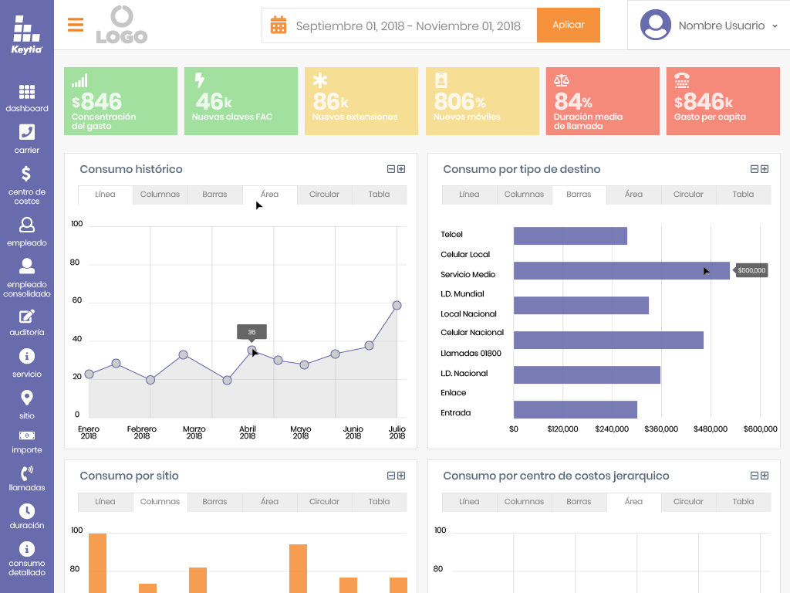This screenshot has height=593, width=790.
Task: Select Línea tab in Consumo por tipo de destino
Action: tap(470, 195)
